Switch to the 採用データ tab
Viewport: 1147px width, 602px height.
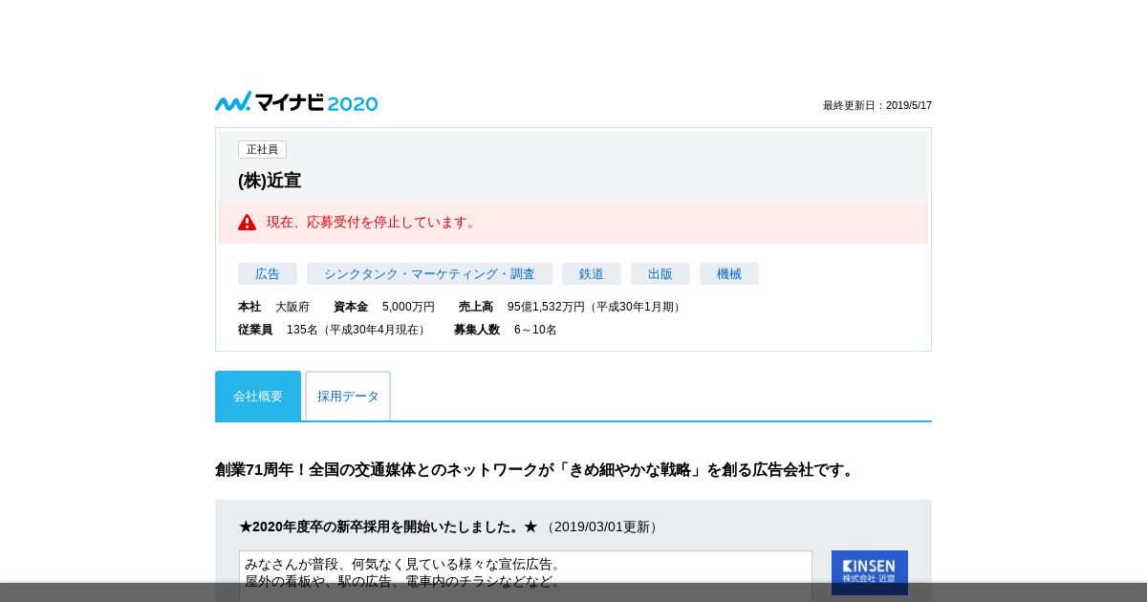348,396
